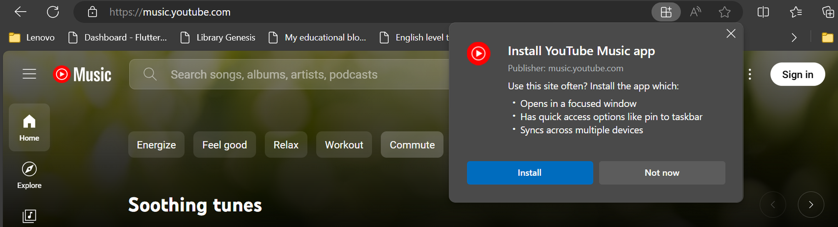
Task: Toggle the hamburger guide menu
Action: tap(29, 74)
